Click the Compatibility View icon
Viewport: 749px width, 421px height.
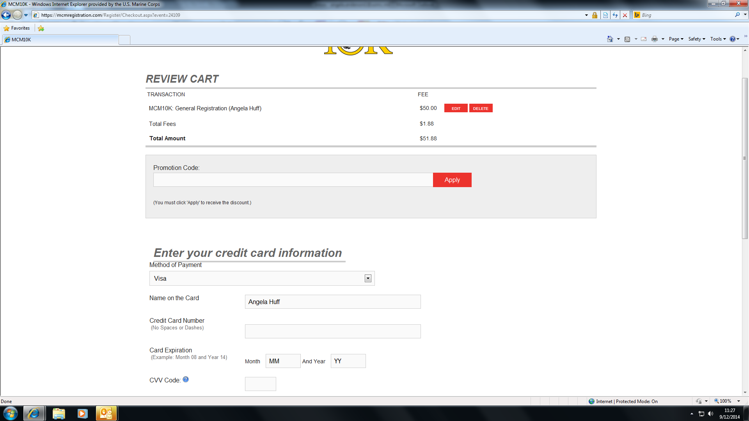tap(605, 15)
